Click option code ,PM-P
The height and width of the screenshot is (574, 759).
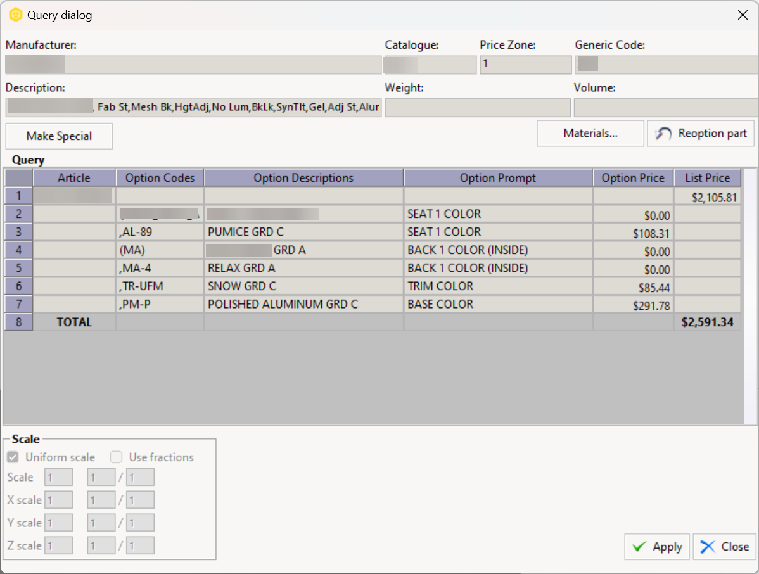(160, 304)
